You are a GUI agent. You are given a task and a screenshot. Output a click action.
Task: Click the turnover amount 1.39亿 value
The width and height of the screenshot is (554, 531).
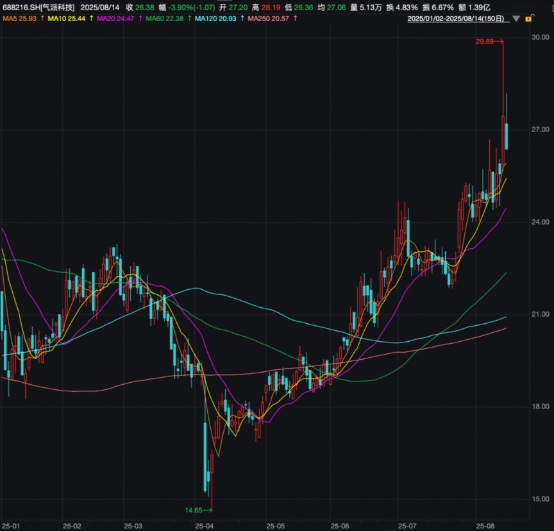click(x=479, y=8)
